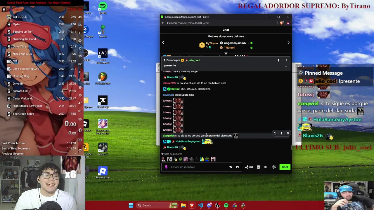Open the emoji picker in message box
The height and width of the screenshot is (210, 374).
pyautogui.click(x=237, y=167)
